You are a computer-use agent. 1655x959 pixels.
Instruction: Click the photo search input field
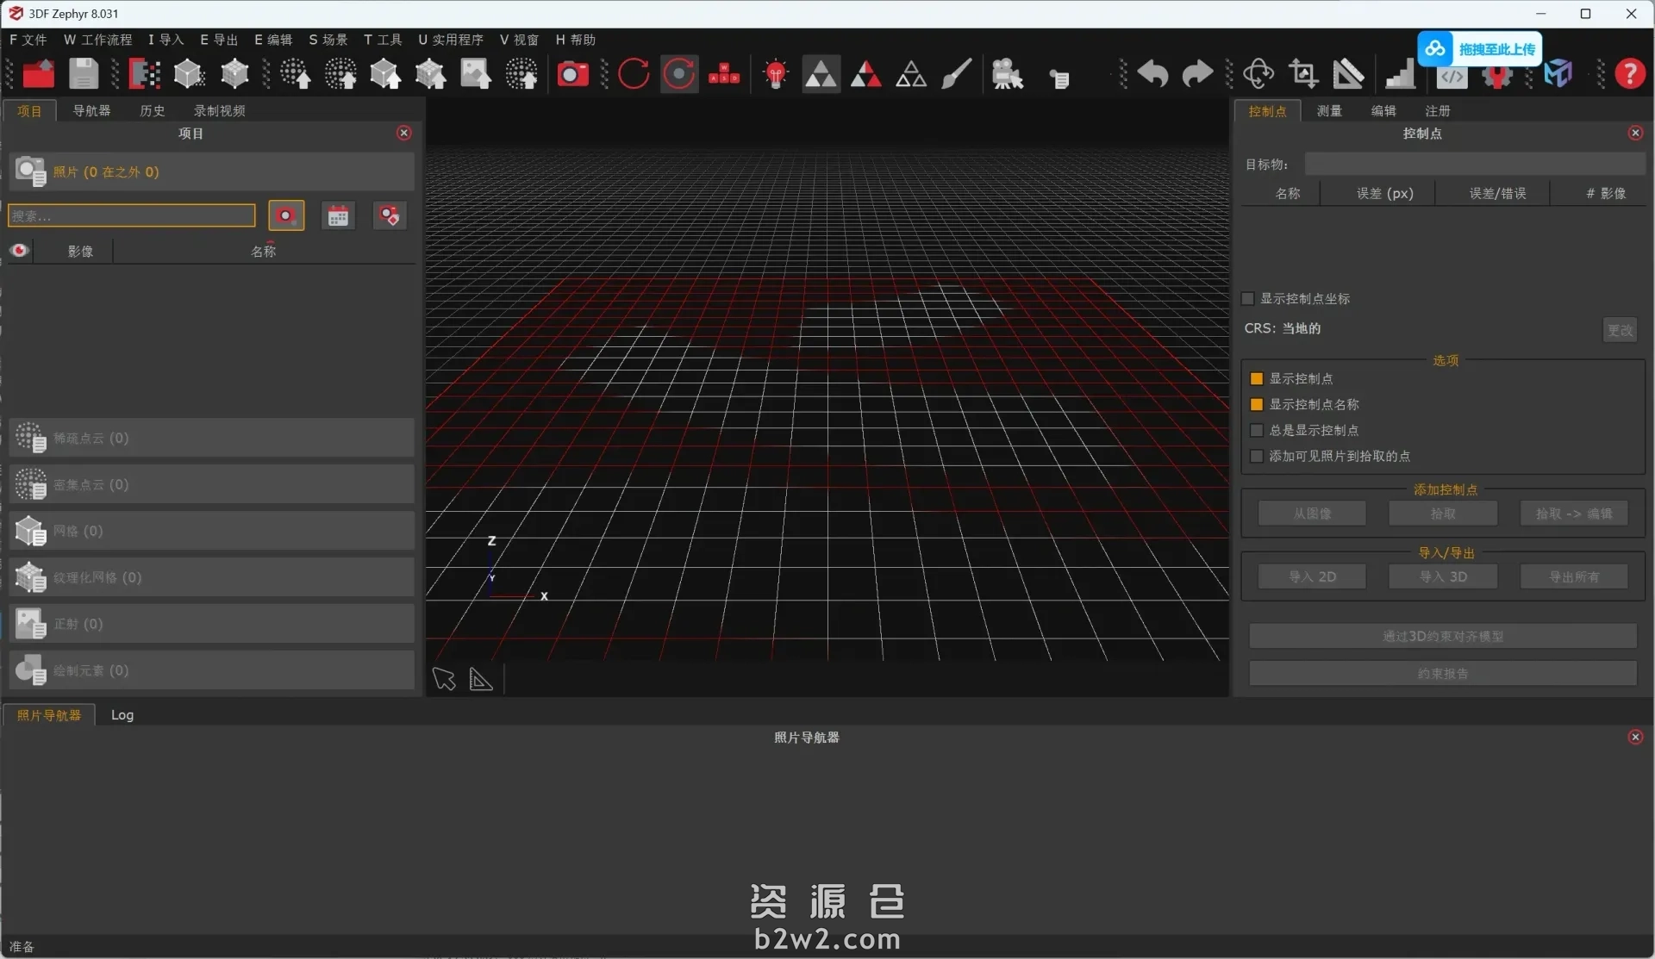coord(131,215)
